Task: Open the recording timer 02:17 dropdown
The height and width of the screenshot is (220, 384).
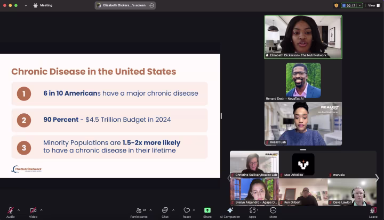Action: point(360,5)
